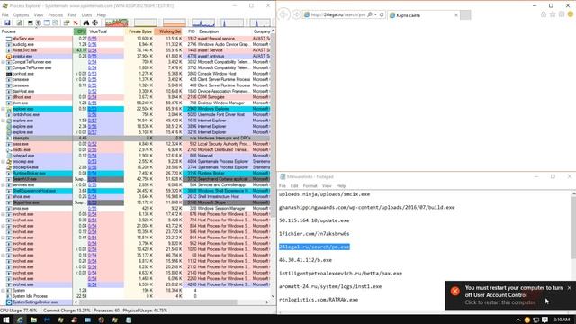Open the Process menu in Process Explorer
Viewport: 576px width, 324px height.
coord(56,15)
